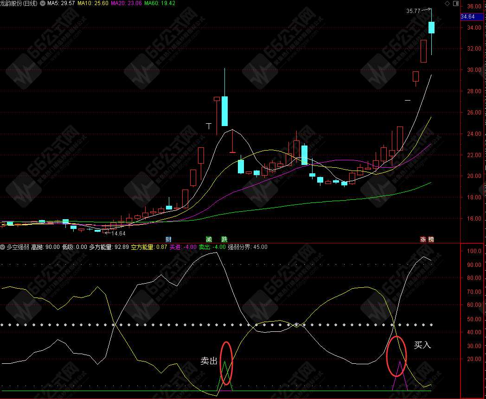Viewport: 486px width, 399px height.
Task: Select the latest cyan candlestick near 34.64
Action: pyautogui.click(x=431, y=27)
